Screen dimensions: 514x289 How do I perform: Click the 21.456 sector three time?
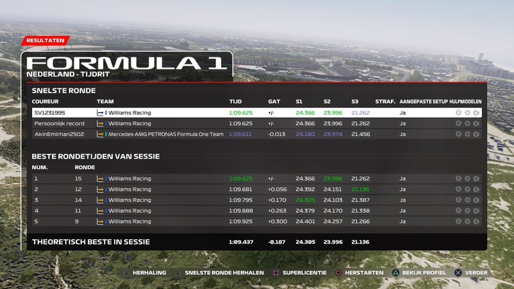(360, 134)
